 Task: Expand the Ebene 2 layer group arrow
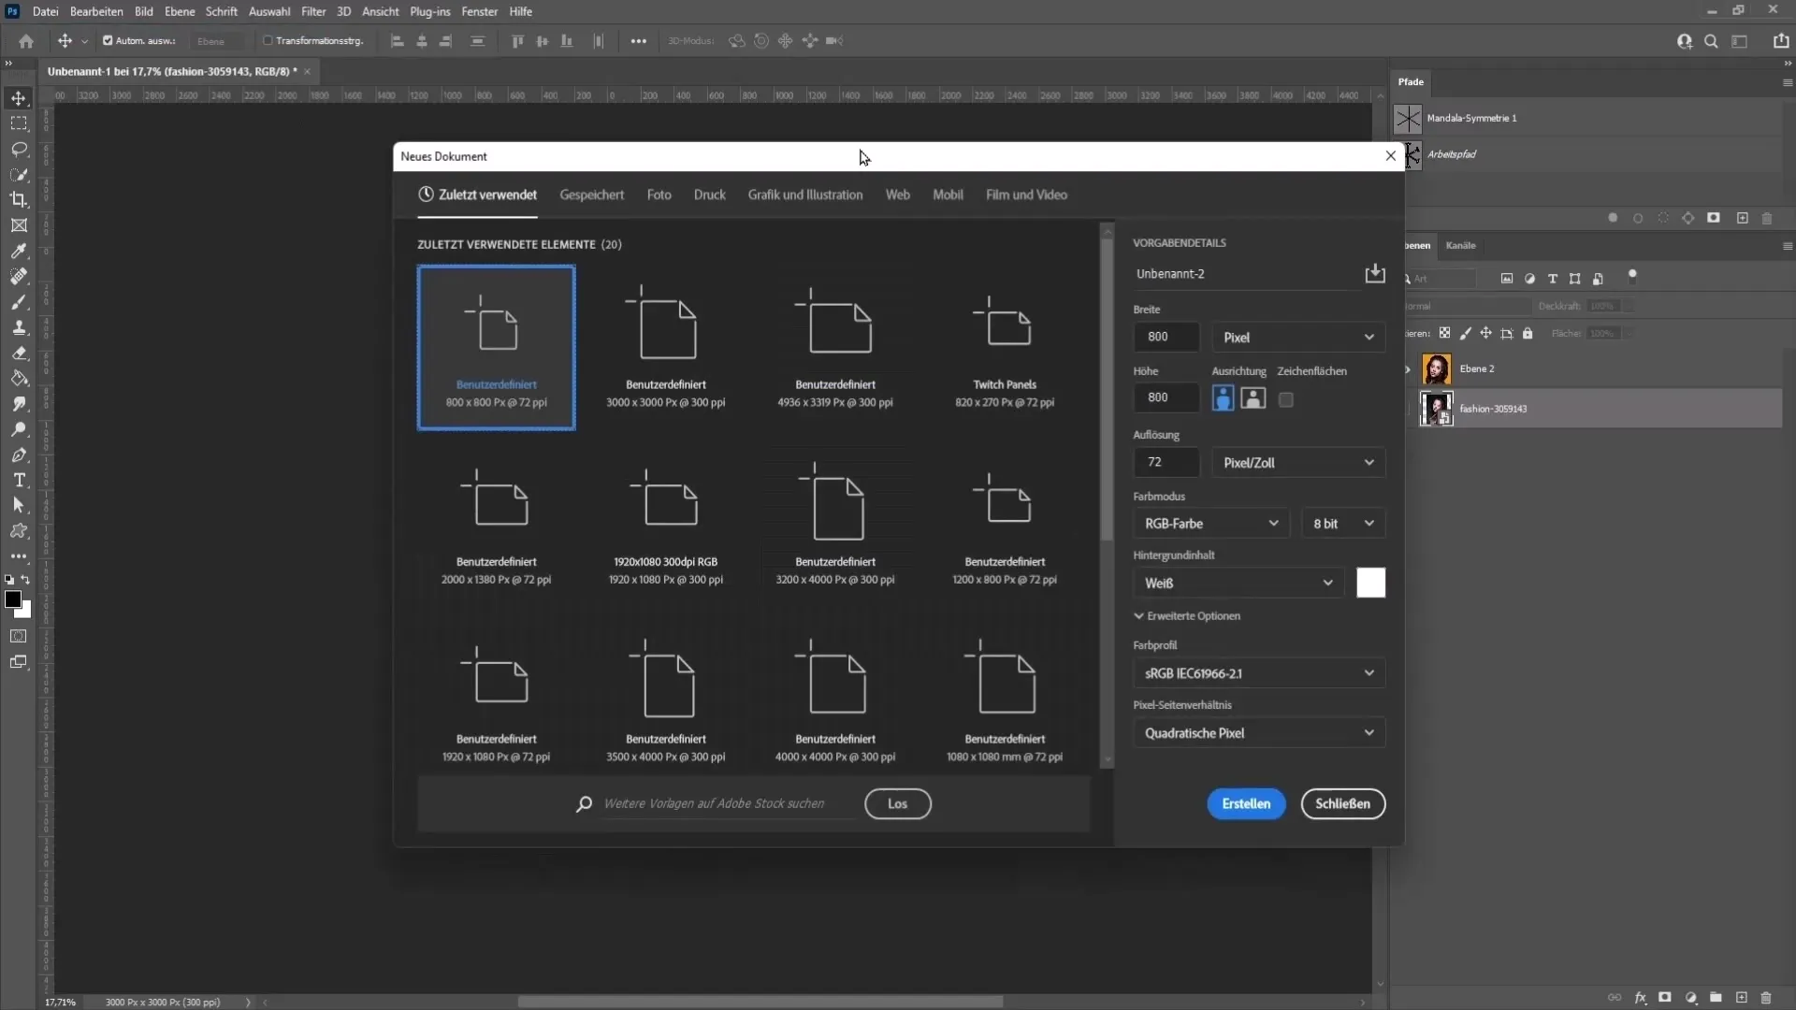pos(1409,369)
